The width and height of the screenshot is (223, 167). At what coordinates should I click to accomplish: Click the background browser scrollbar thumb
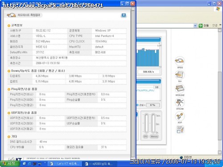220,106
